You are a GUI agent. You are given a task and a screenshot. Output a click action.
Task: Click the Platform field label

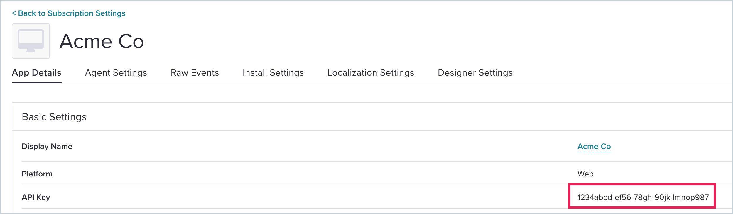[x=37, y=174]
